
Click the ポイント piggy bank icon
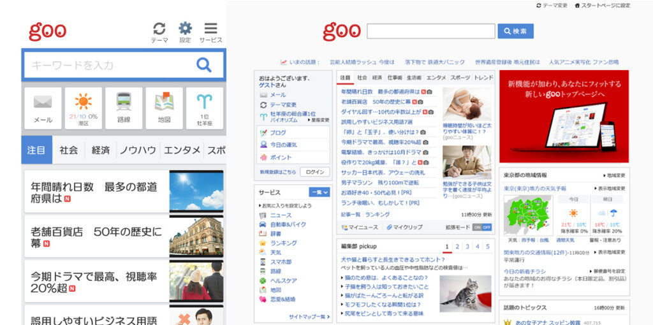(x=263, y=157)
